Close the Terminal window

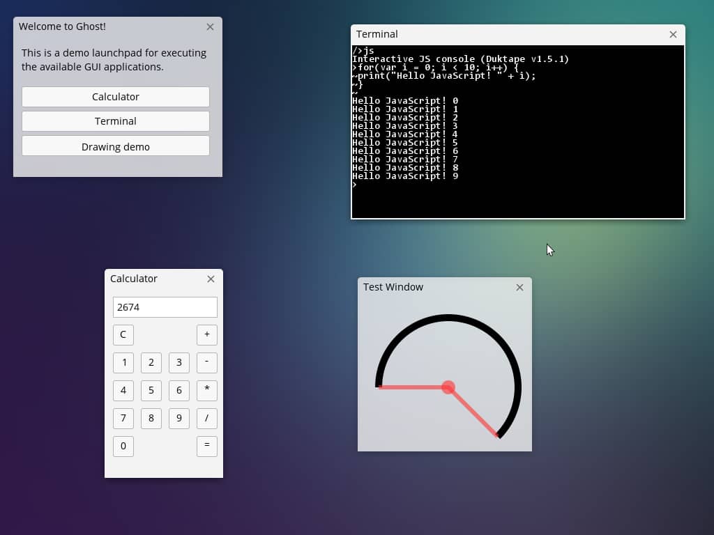[x=673, y=35]
